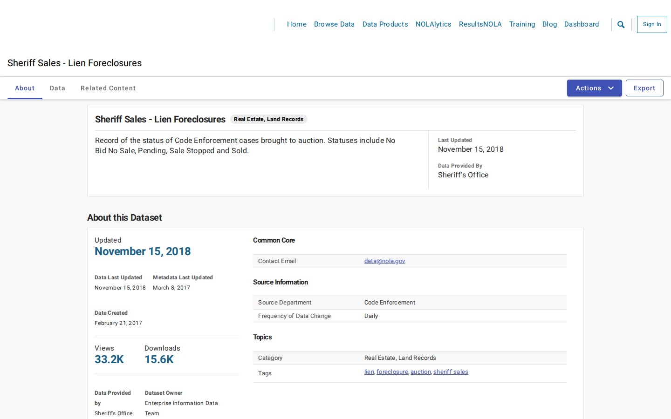Click the lien tag link
Viewport: 671px width, 419px height.
tap(369, 372)
